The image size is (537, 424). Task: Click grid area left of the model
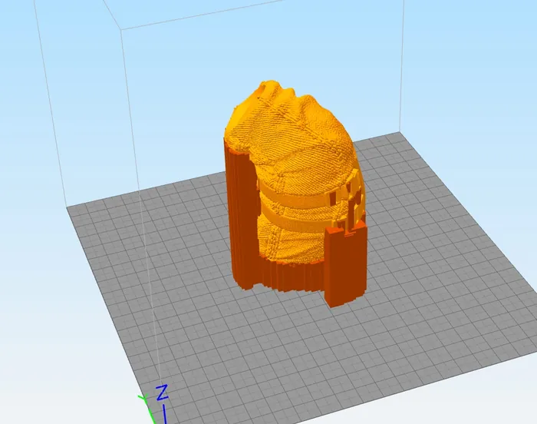click(153, 246)
